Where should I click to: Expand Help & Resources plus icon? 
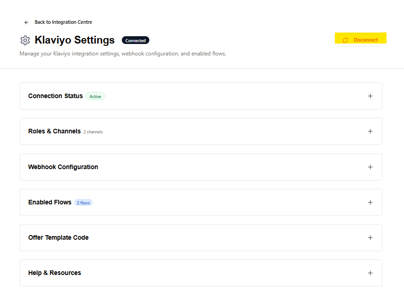point(370,273)
